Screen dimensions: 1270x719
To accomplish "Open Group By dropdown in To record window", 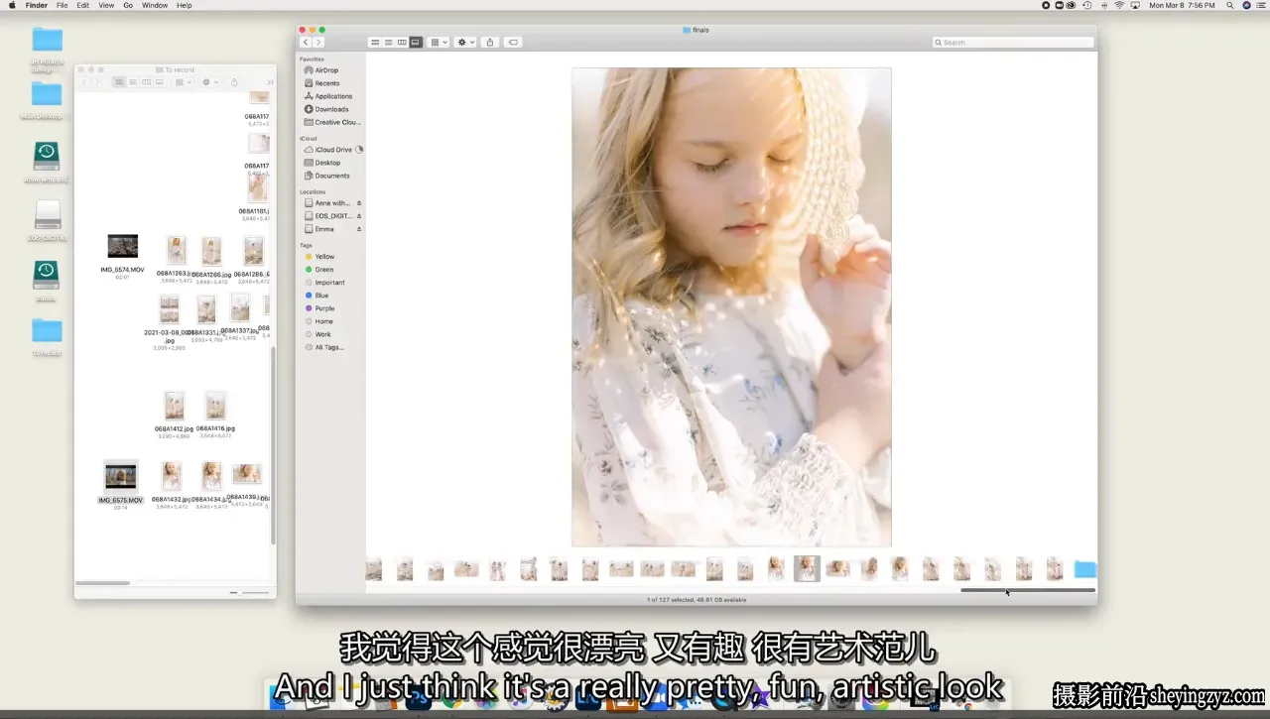I will (x=183, y=82).
